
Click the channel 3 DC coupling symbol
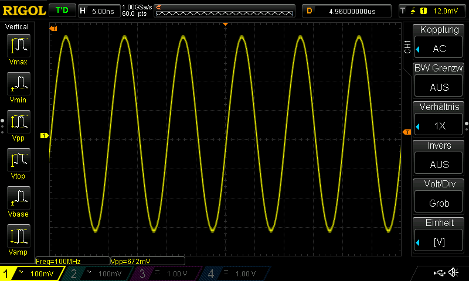click(157, 272)
